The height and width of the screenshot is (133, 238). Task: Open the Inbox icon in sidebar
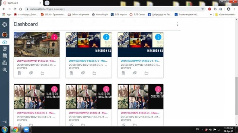[5, 62]
